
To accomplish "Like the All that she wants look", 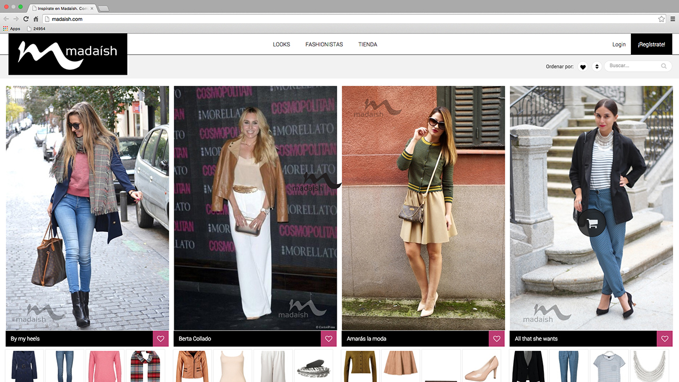I will [665, 339].
